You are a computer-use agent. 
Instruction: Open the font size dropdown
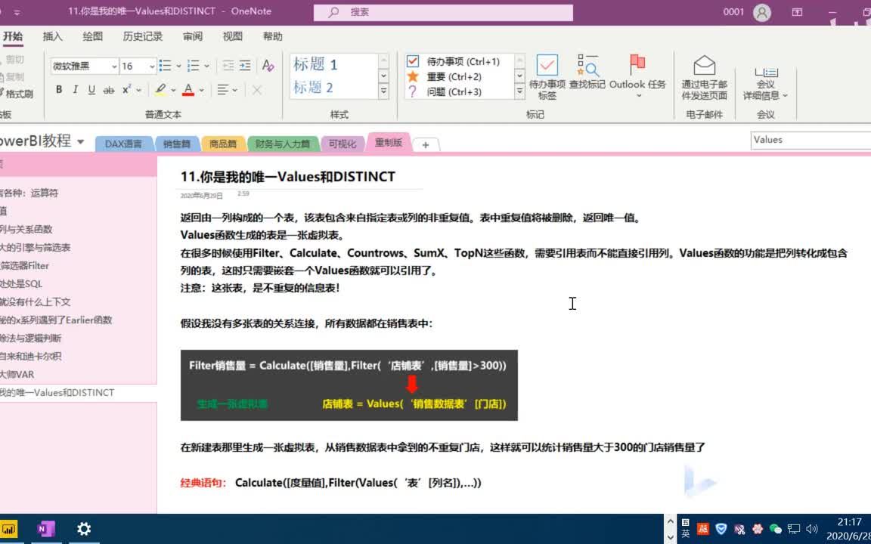[150, 66]
